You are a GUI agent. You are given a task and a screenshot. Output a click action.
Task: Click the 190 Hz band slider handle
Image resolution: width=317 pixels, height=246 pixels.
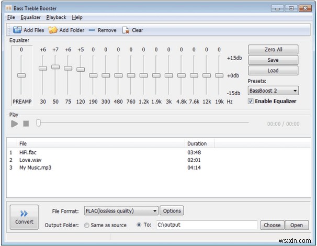pos(93,75)
